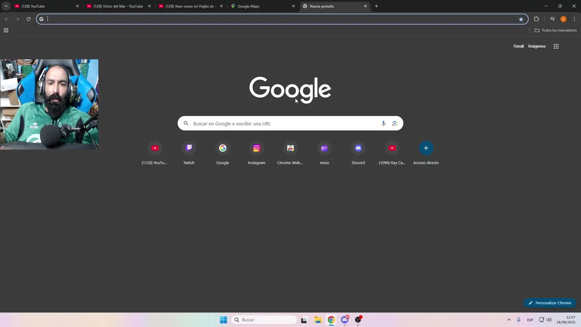Open Todos los marcadores folder
The width and height of the screenshot is (581, 327).
coord(556,30)
